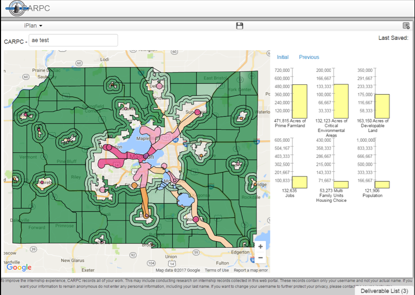Open the list panel icon at top right

point(406,26)
